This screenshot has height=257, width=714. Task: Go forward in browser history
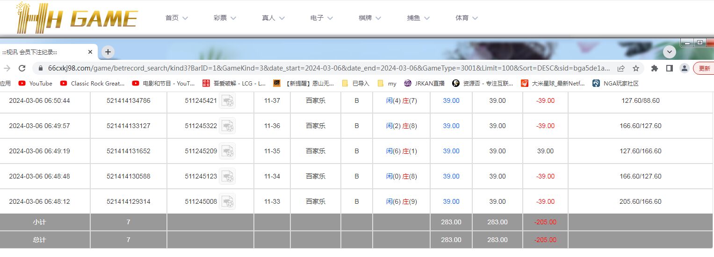coord(7,68)
